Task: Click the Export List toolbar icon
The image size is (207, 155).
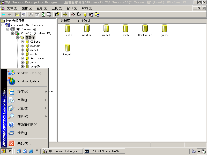Action: [49, 14]
